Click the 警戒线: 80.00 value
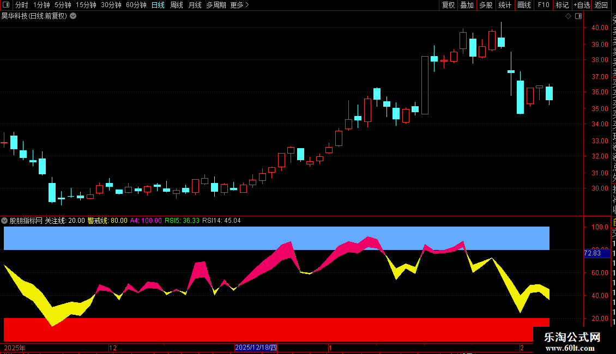 [107, 221]
